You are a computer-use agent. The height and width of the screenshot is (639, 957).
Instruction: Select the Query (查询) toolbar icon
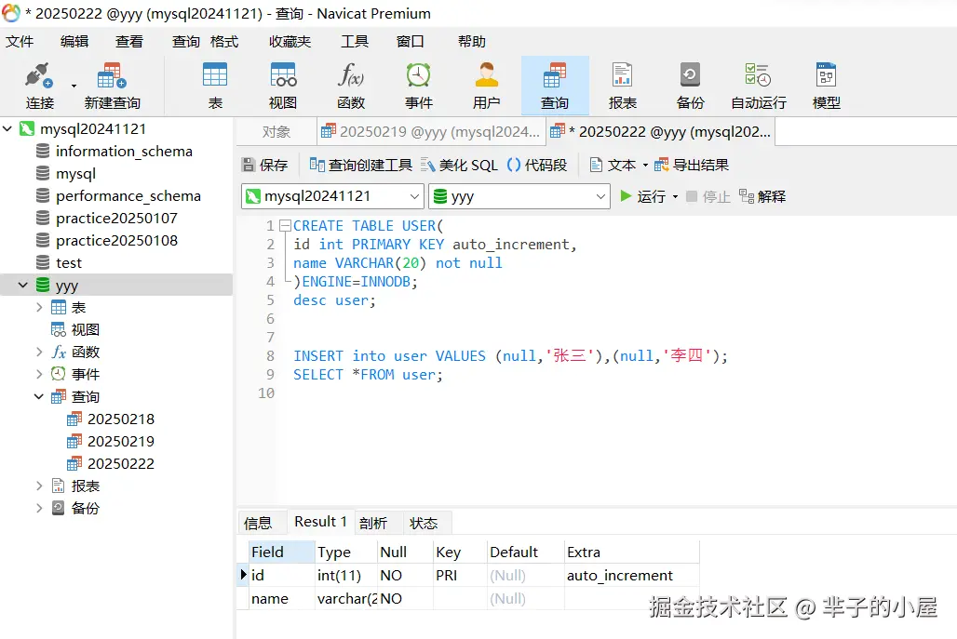555,86
